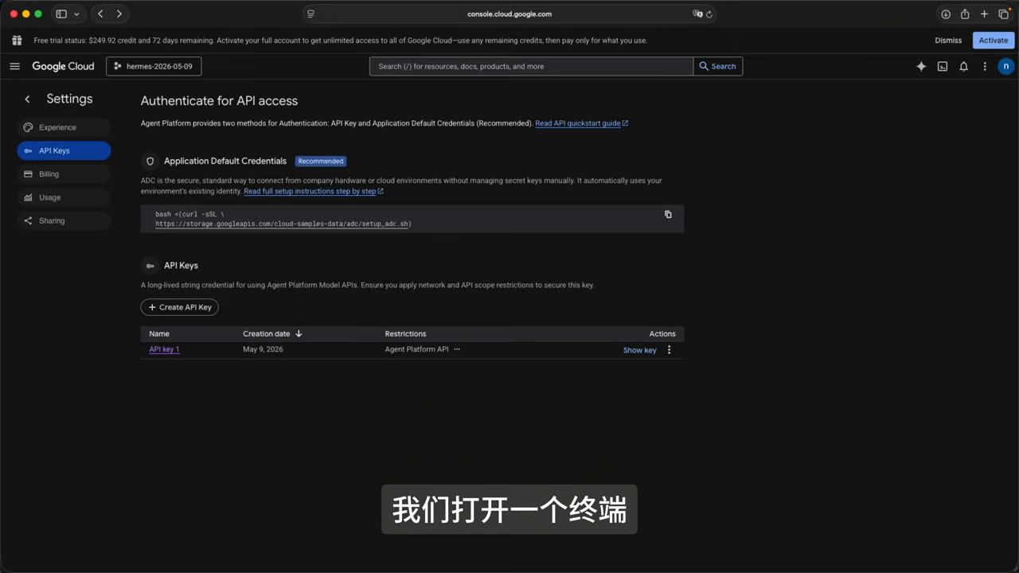Open API key 1 link
The width and height of the screenshot is (1019, 573).
164,349
